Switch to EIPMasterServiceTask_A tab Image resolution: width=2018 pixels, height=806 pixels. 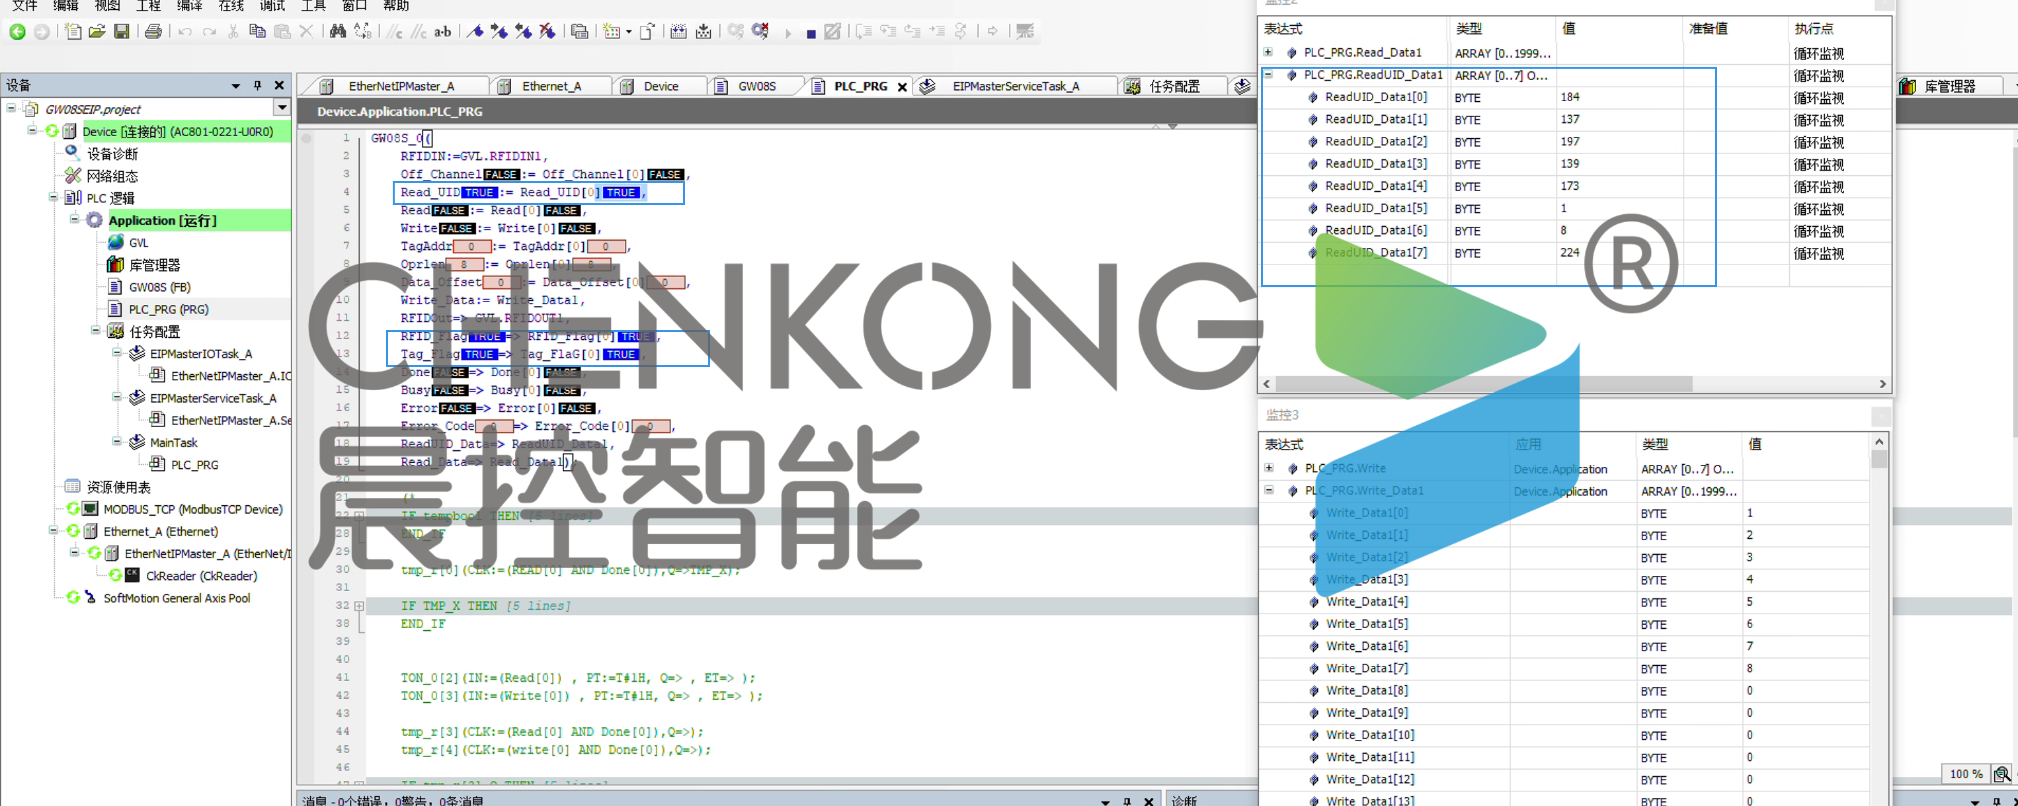(1015, 86)
